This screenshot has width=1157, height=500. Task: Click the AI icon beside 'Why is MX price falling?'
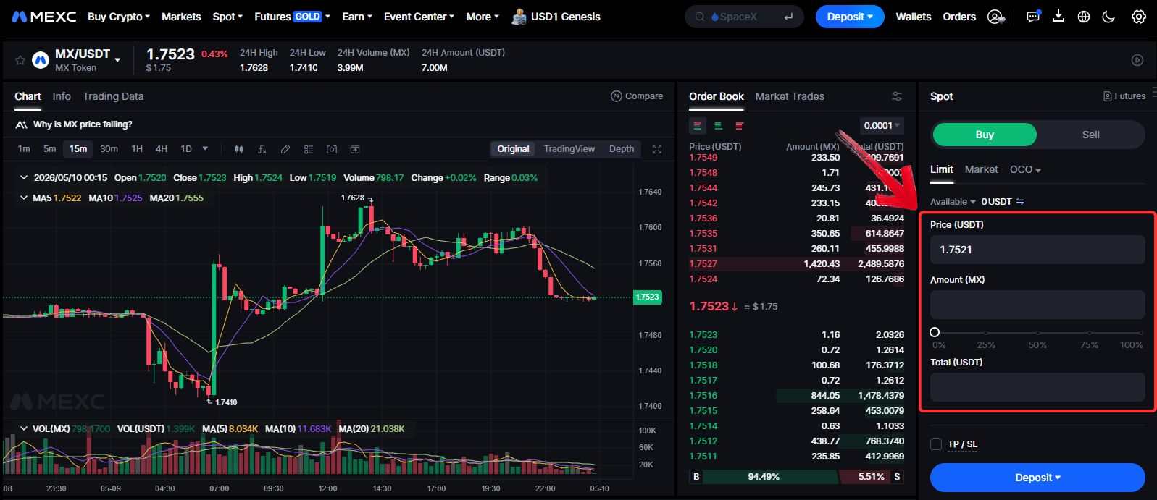[21, 124]
